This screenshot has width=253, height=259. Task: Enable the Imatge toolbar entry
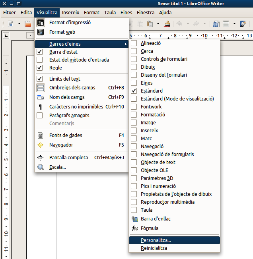point(174,123)
